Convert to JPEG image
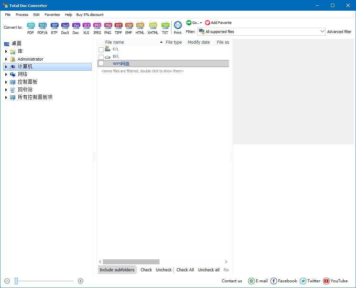Screen dimensions: 356x288 [x=97, y=28]
